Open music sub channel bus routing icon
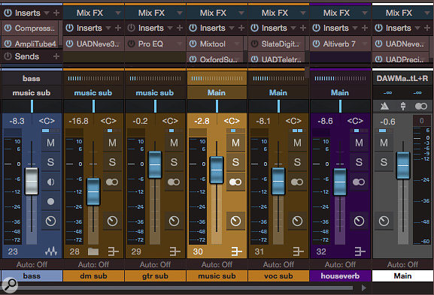The image size is (434, 295). click(x=237, y=251)
